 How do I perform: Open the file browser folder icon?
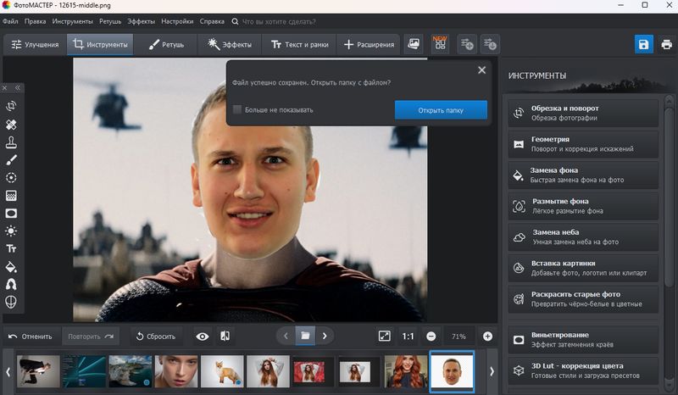point(303,336)
